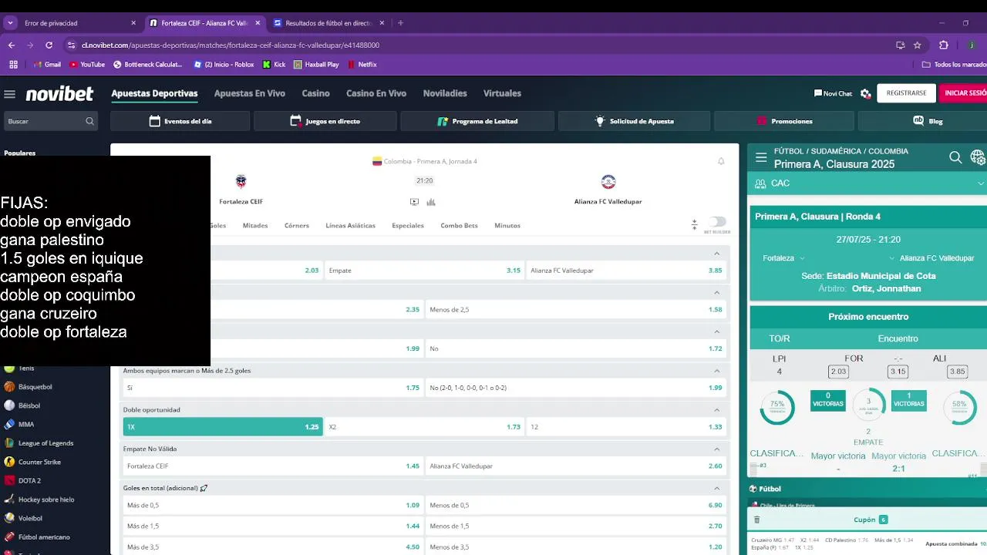Go to the Casino section

click(x=315, y=93)
